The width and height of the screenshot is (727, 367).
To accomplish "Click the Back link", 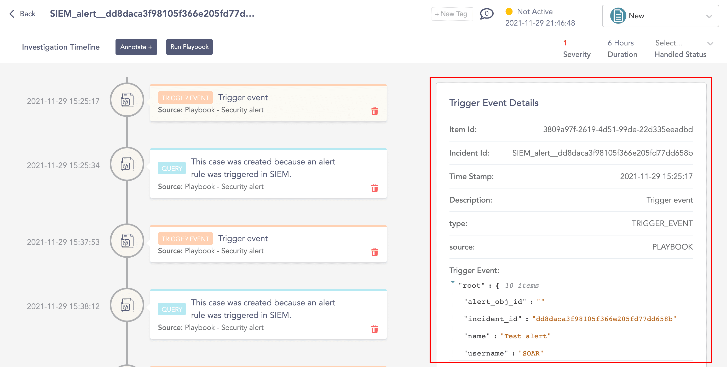I will point(27,14).
